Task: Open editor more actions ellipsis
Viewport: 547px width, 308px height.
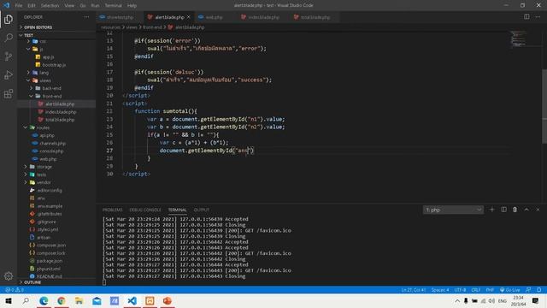Action: [538, 17]
